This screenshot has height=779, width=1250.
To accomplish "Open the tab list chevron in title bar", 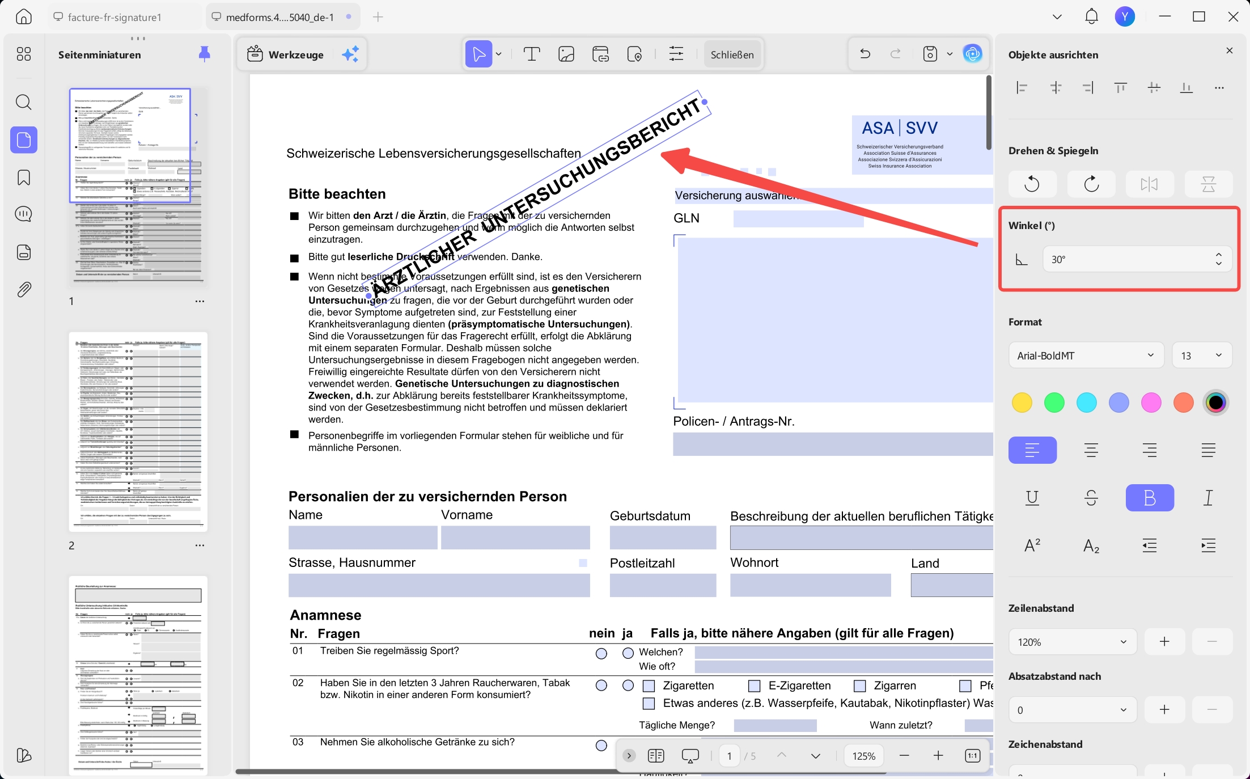I will coord(1057,17).
